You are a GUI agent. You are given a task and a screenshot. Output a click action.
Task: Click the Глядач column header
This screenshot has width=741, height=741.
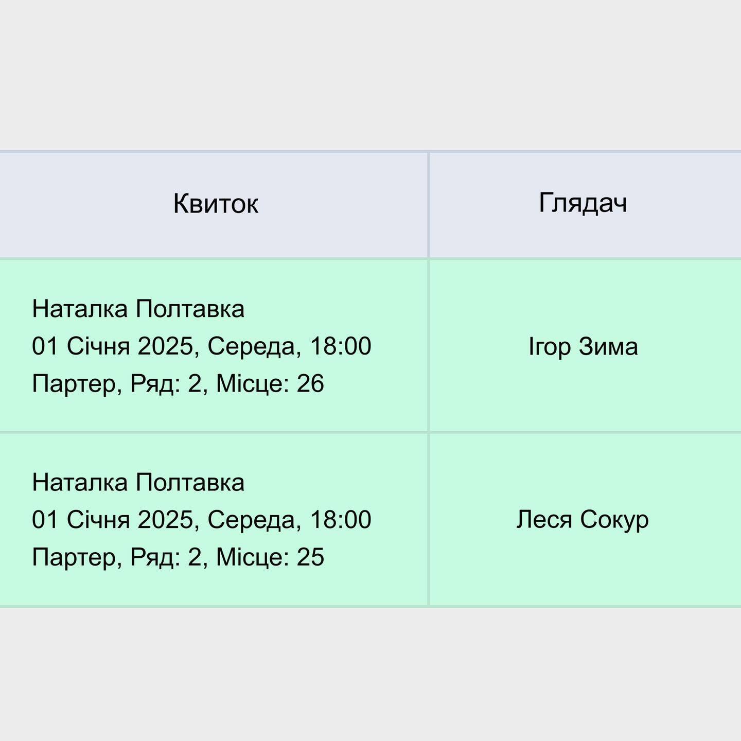tap(583, 203)
